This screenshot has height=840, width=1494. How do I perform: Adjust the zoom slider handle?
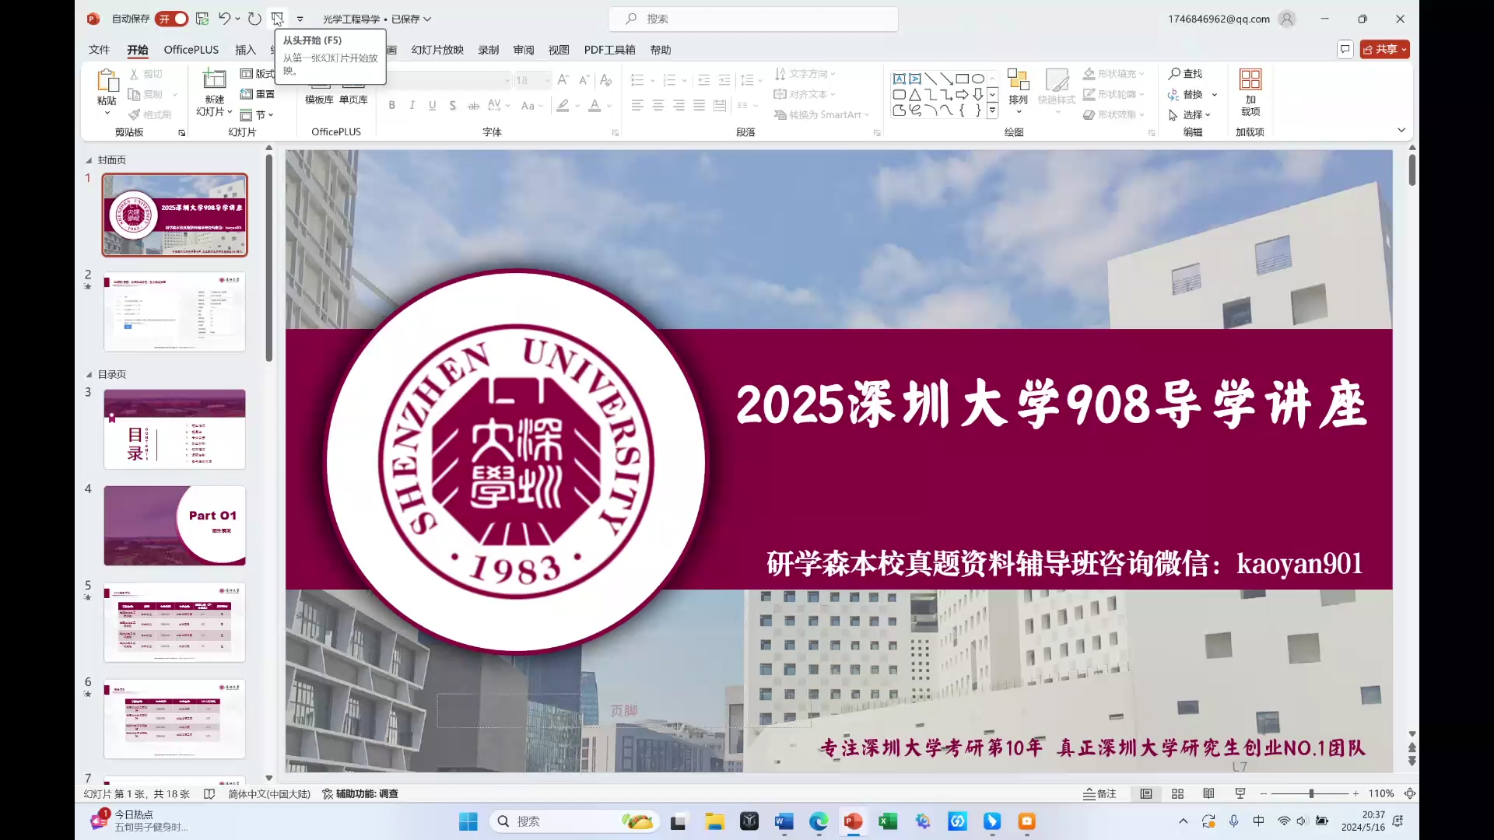[1311, 793]
